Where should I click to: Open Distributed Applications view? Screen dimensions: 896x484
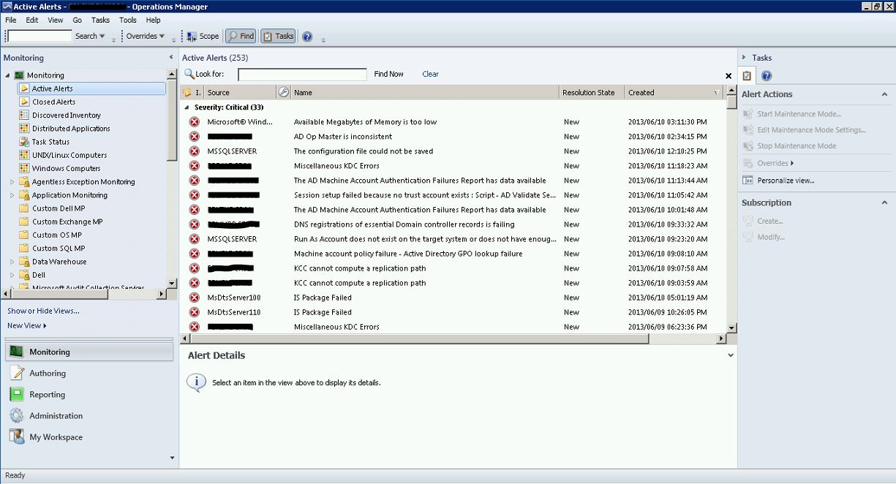[x=71, y=128]
